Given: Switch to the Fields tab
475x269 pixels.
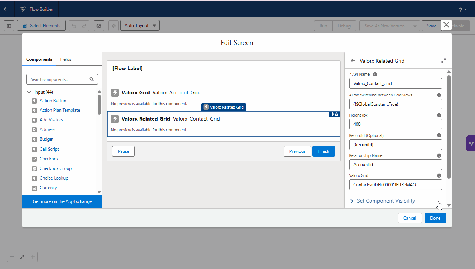Looking at the screenshot, I should click(x=66, y=59).
